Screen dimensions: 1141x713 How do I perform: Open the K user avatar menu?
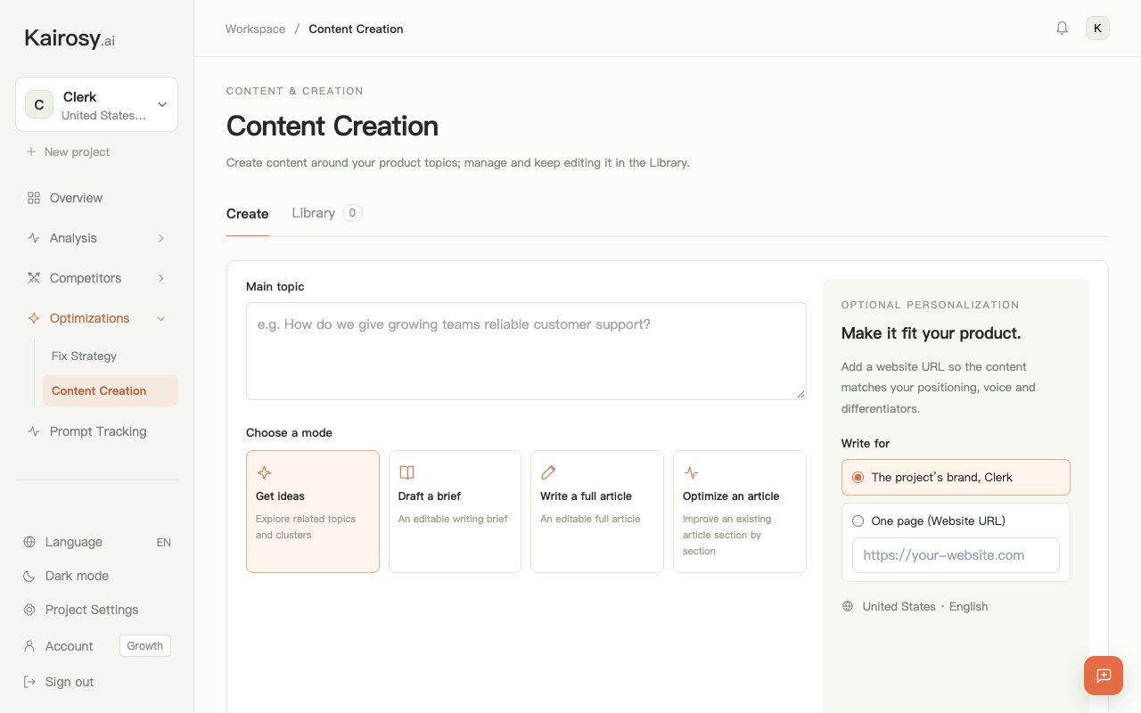[x=1097, y=29]
